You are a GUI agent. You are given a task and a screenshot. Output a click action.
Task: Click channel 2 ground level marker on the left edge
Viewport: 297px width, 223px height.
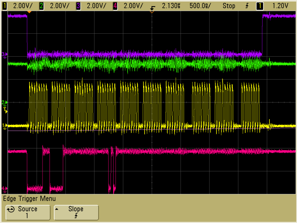click(5, 103)
